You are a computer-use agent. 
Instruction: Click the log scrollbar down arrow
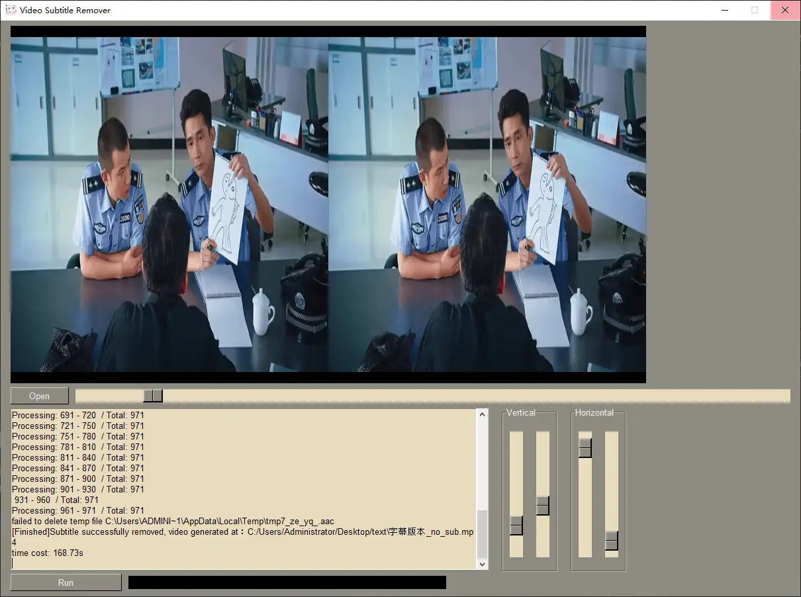point(482,564)
